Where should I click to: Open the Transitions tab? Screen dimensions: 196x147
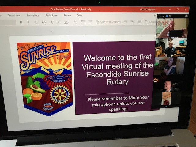14,15
